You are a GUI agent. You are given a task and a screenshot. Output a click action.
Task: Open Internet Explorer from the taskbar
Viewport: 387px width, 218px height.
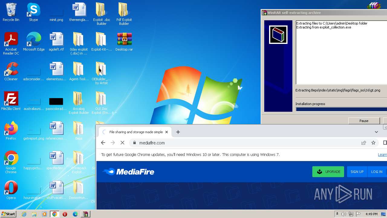24,214
